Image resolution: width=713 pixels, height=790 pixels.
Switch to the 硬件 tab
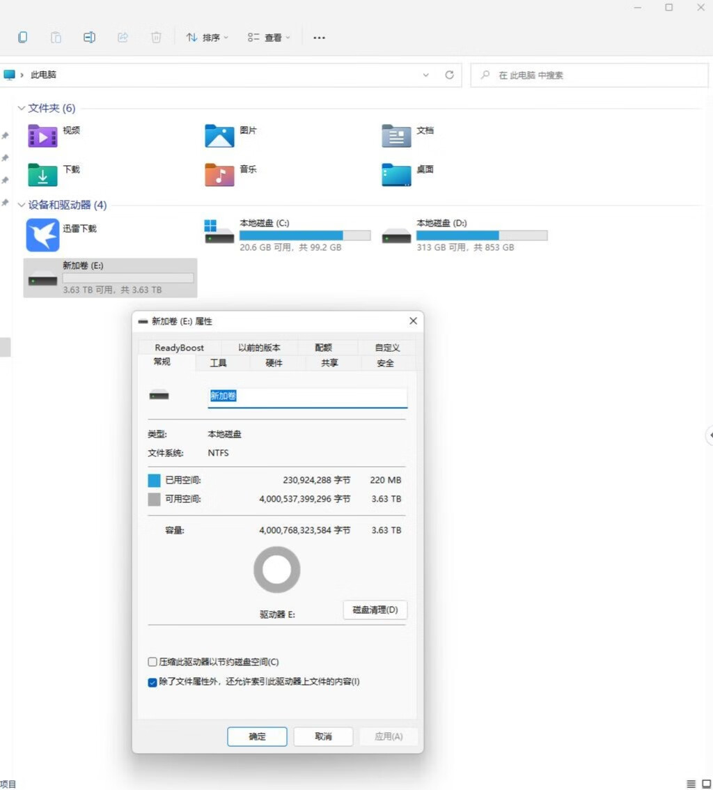pyautogui.click(x=274, y=363)
